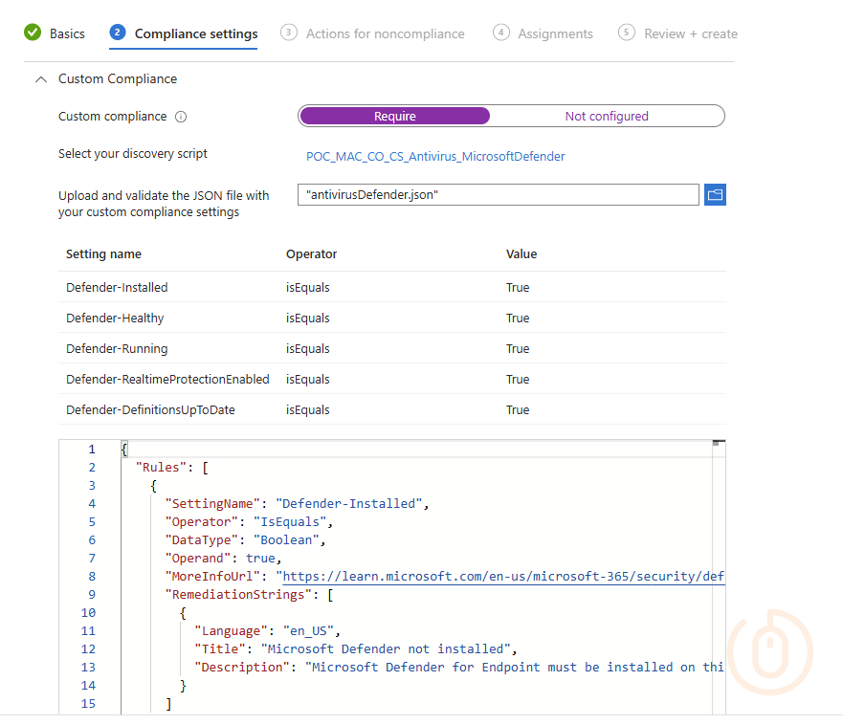Click the step 5 circle icon
Image resolution: width=843 pixels, height=725 pixels.
pyautogui.click(x=627, y=33)
